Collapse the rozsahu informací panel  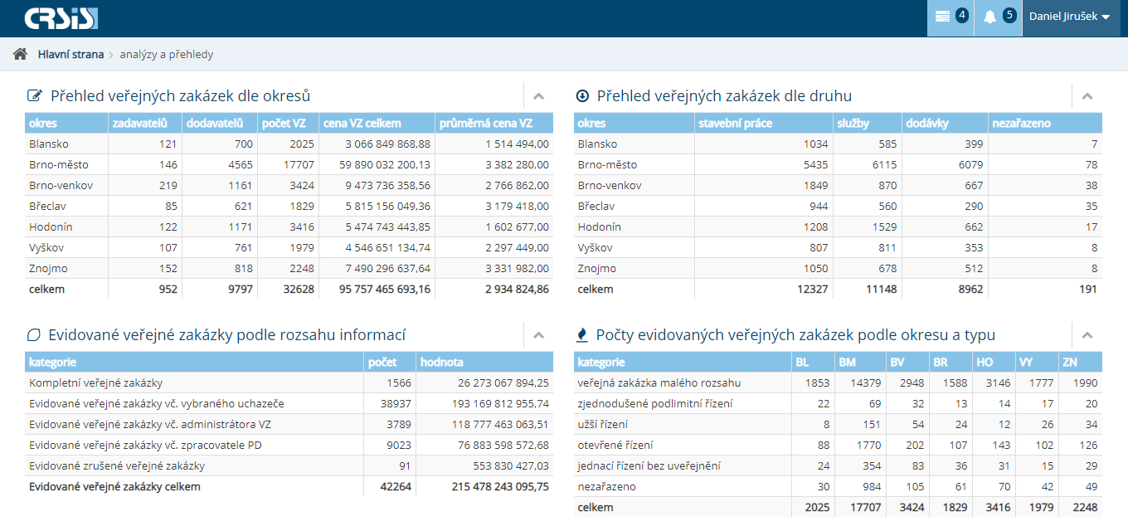tap(538, 335)
